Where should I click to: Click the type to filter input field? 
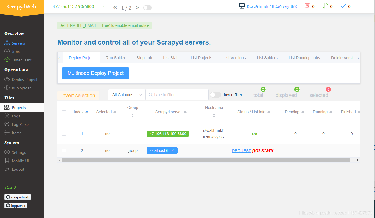tap(177, 95)
